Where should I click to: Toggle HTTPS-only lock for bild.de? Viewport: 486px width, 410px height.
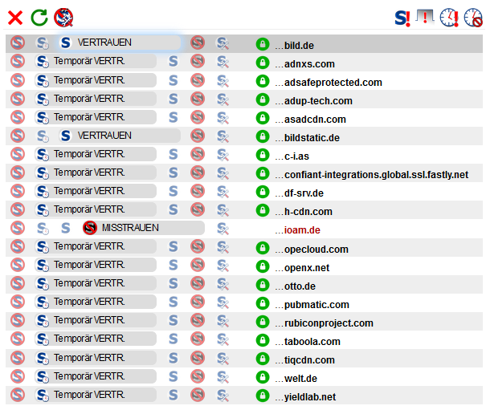(x=263, y=44)
